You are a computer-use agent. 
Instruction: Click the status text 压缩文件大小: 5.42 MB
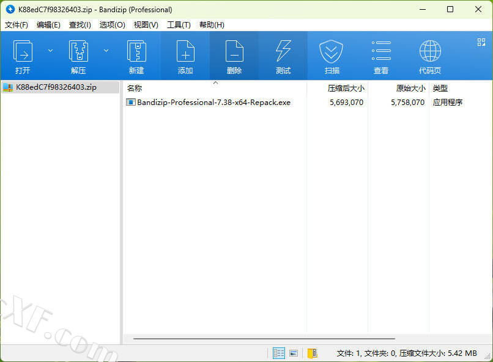(x=438, y=353)
